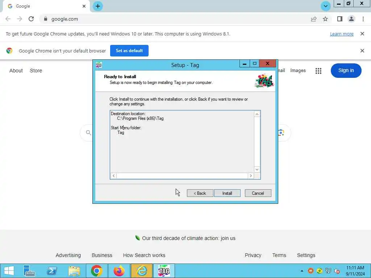Image resolution: width=371 pixels, height=278 pixels.
Task: Click the Tag logo in the setup title bar
Action: tap(99, 65)
